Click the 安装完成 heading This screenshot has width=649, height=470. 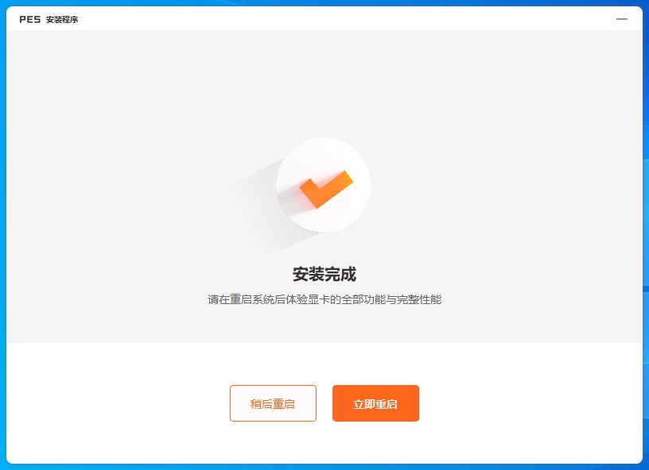pyautogui.click(x=324, y=274)
